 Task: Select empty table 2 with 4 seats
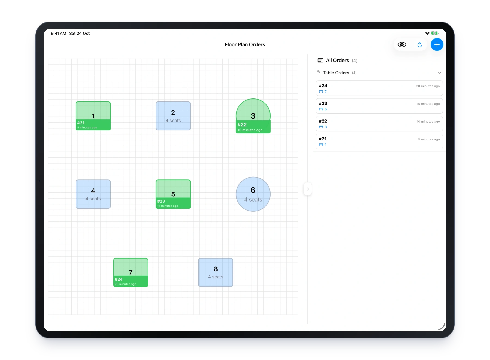[x=173, y=116]
